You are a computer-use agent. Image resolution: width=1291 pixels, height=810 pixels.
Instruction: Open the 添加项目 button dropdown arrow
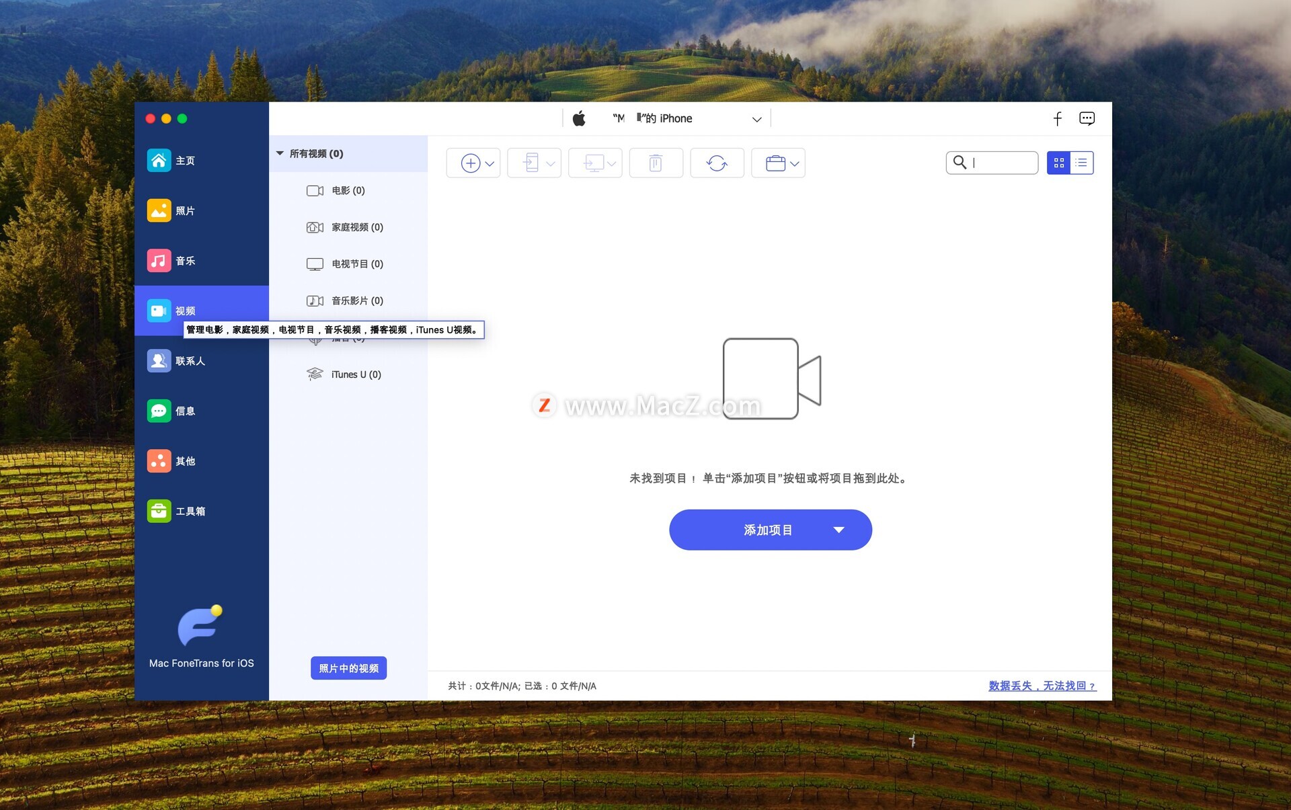point(838,530)
